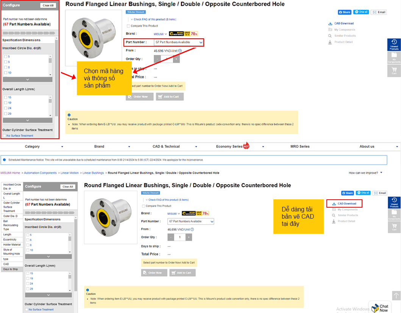Click the Cart icon in the upper right sidebar
401x313 pixels.
[394, 70]
